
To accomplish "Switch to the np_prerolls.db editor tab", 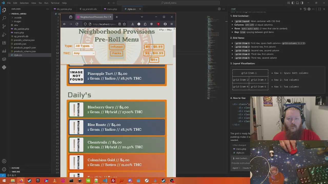I will [89, 9].
